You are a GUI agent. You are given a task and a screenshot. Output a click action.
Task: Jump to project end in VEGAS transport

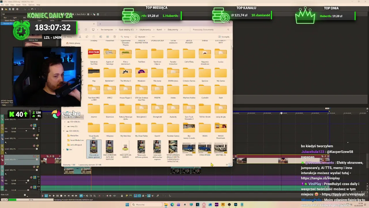click(69, 196)
